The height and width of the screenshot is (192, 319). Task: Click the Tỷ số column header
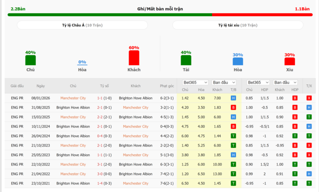(x=105, y=86)
